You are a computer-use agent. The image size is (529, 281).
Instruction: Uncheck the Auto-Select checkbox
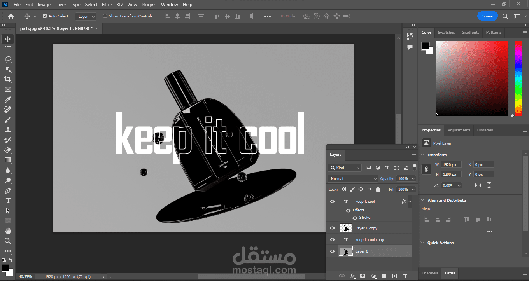[x=45, y=16]
